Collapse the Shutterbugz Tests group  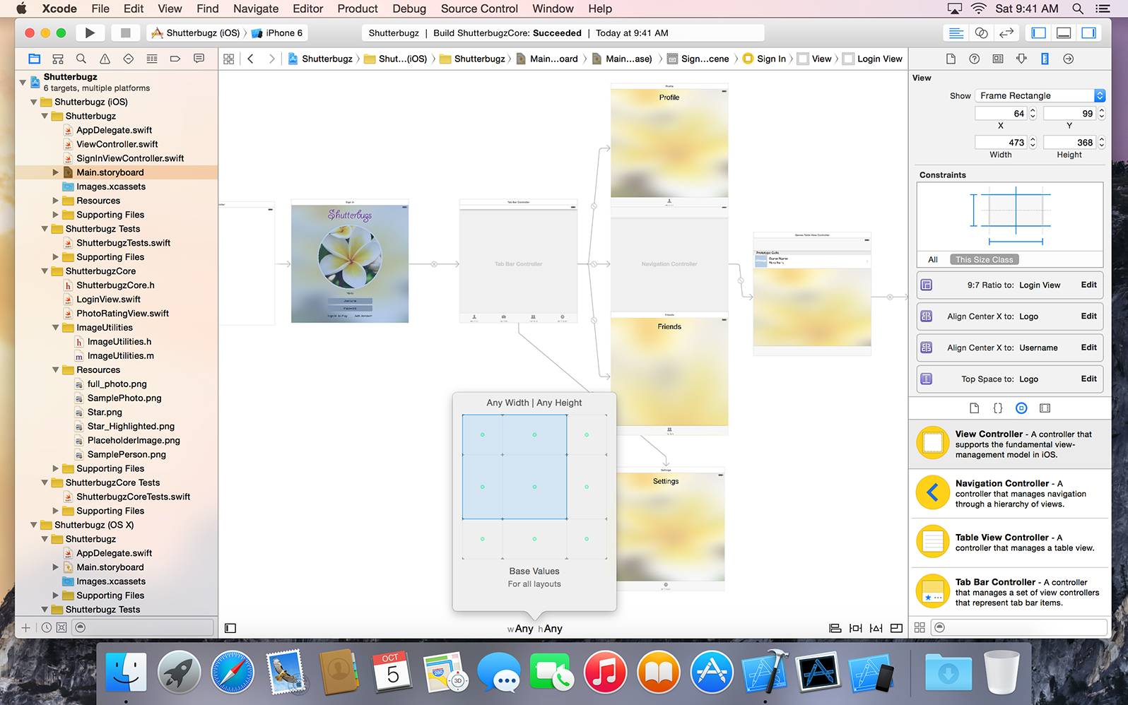[45, 229]
